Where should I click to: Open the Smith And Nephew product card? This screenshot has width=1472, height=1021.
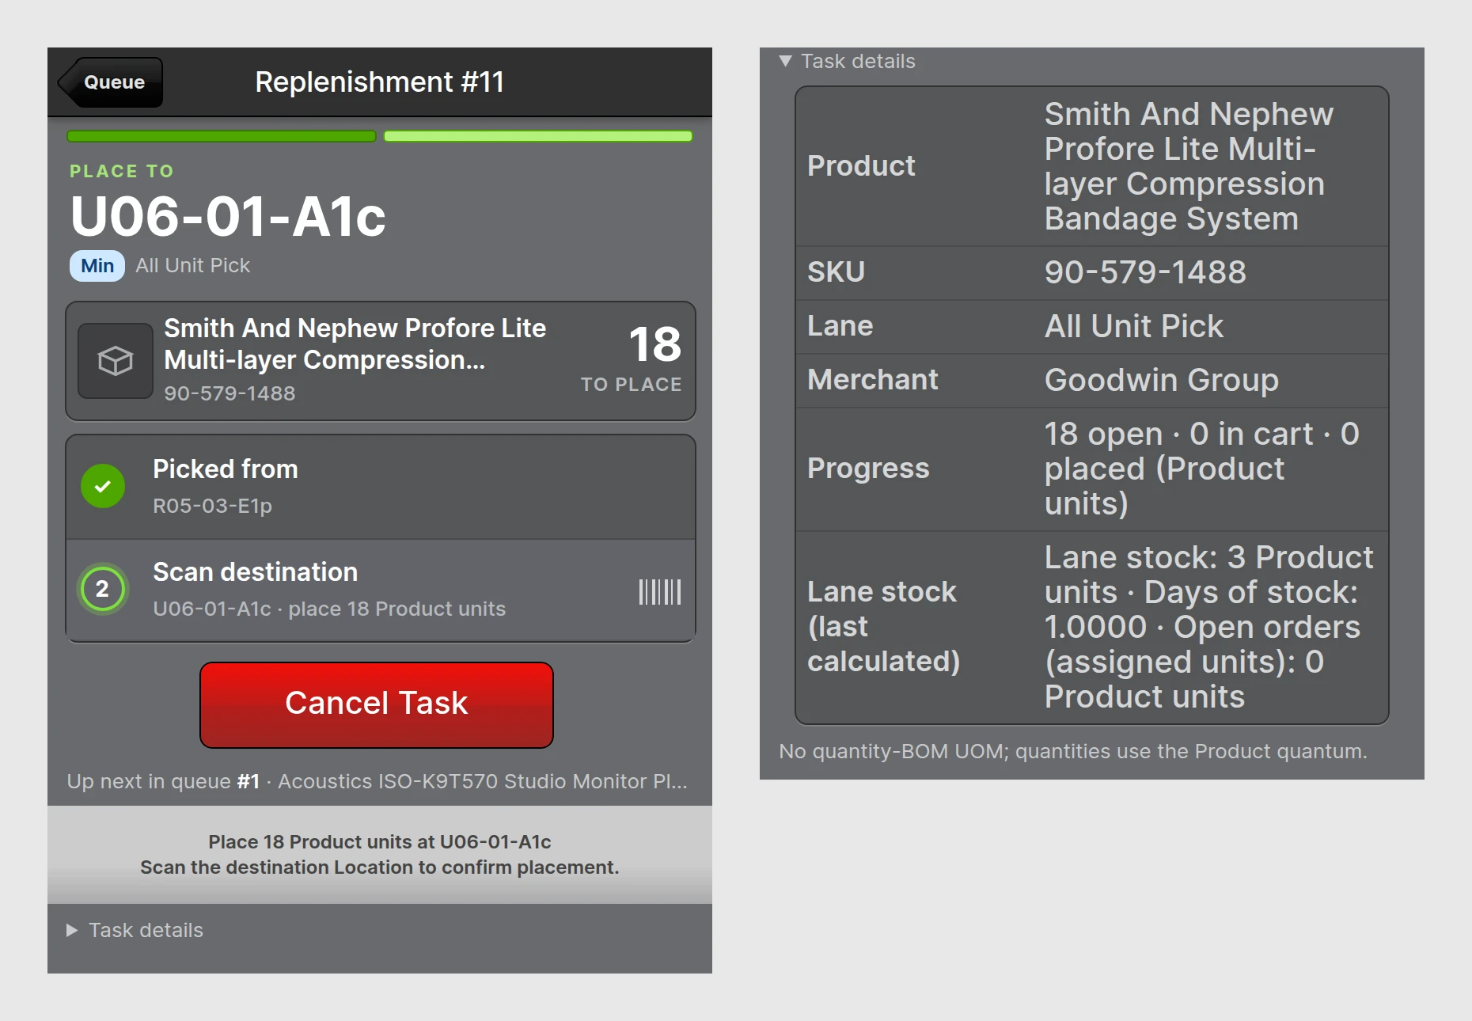pos(381,361)
